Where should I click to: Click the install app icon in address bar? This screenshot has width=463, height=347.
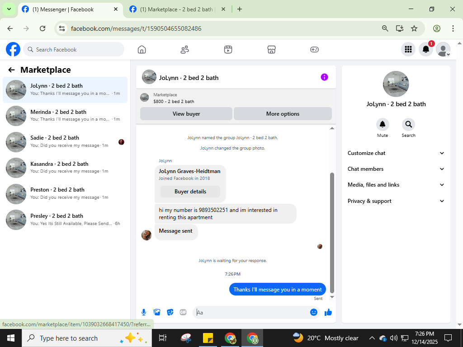[400, 28]
